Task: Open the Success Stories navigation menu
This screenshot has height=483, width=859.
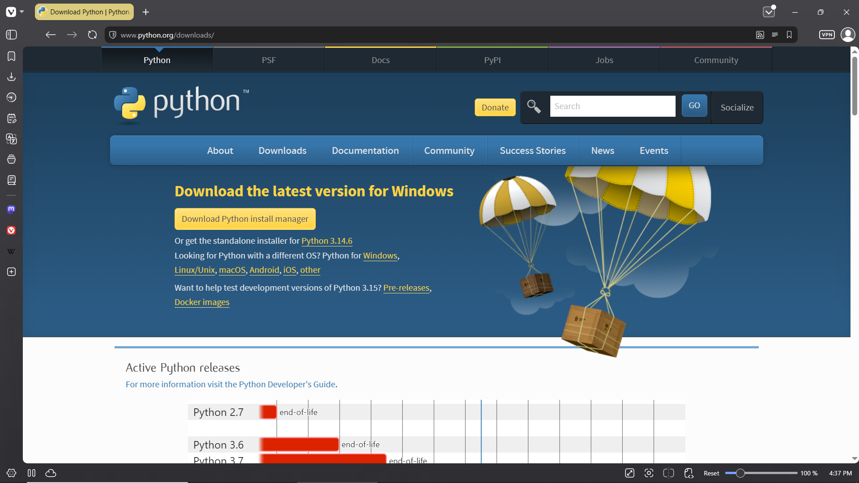Action: coord(533,151)
